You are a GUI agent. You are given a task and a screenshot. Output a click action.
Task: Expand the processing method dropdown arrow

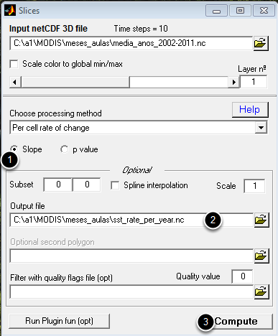[x=261, y=128]
